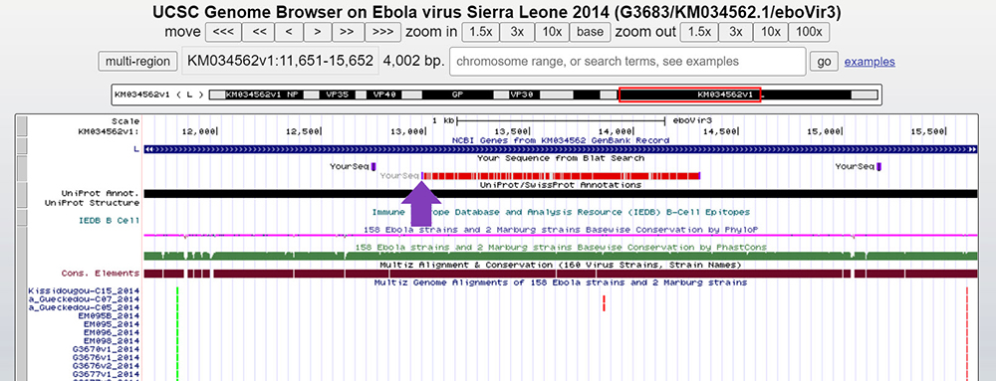This screenshot has width=996, height=381.
Task: Zoom in 1.5x
Action: [480, 33]
